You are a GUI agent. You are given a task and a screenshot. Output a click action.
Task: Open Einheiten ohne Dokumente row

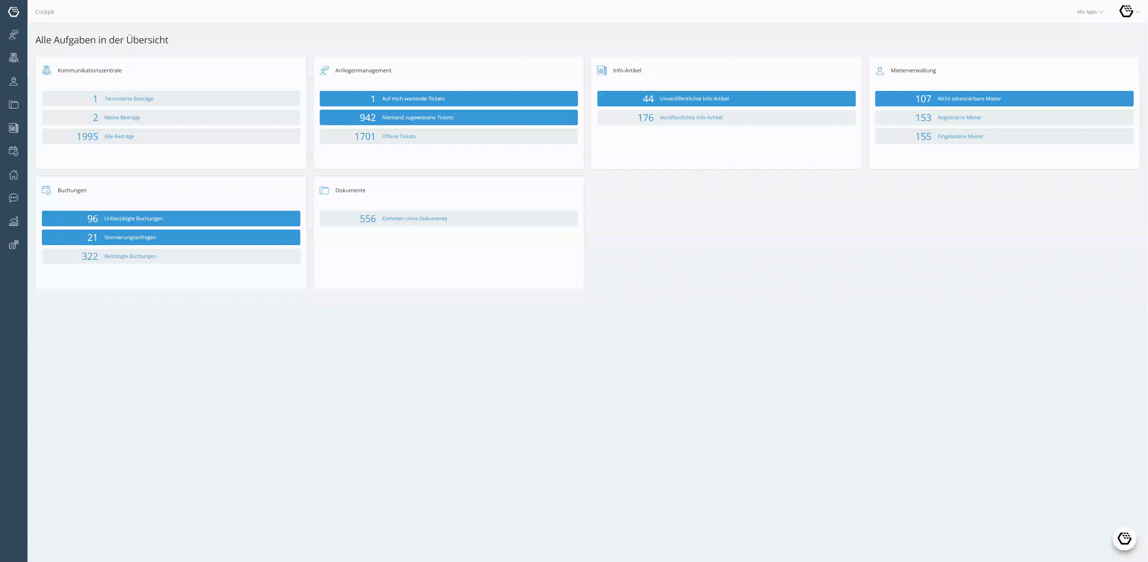coord(449,219)
